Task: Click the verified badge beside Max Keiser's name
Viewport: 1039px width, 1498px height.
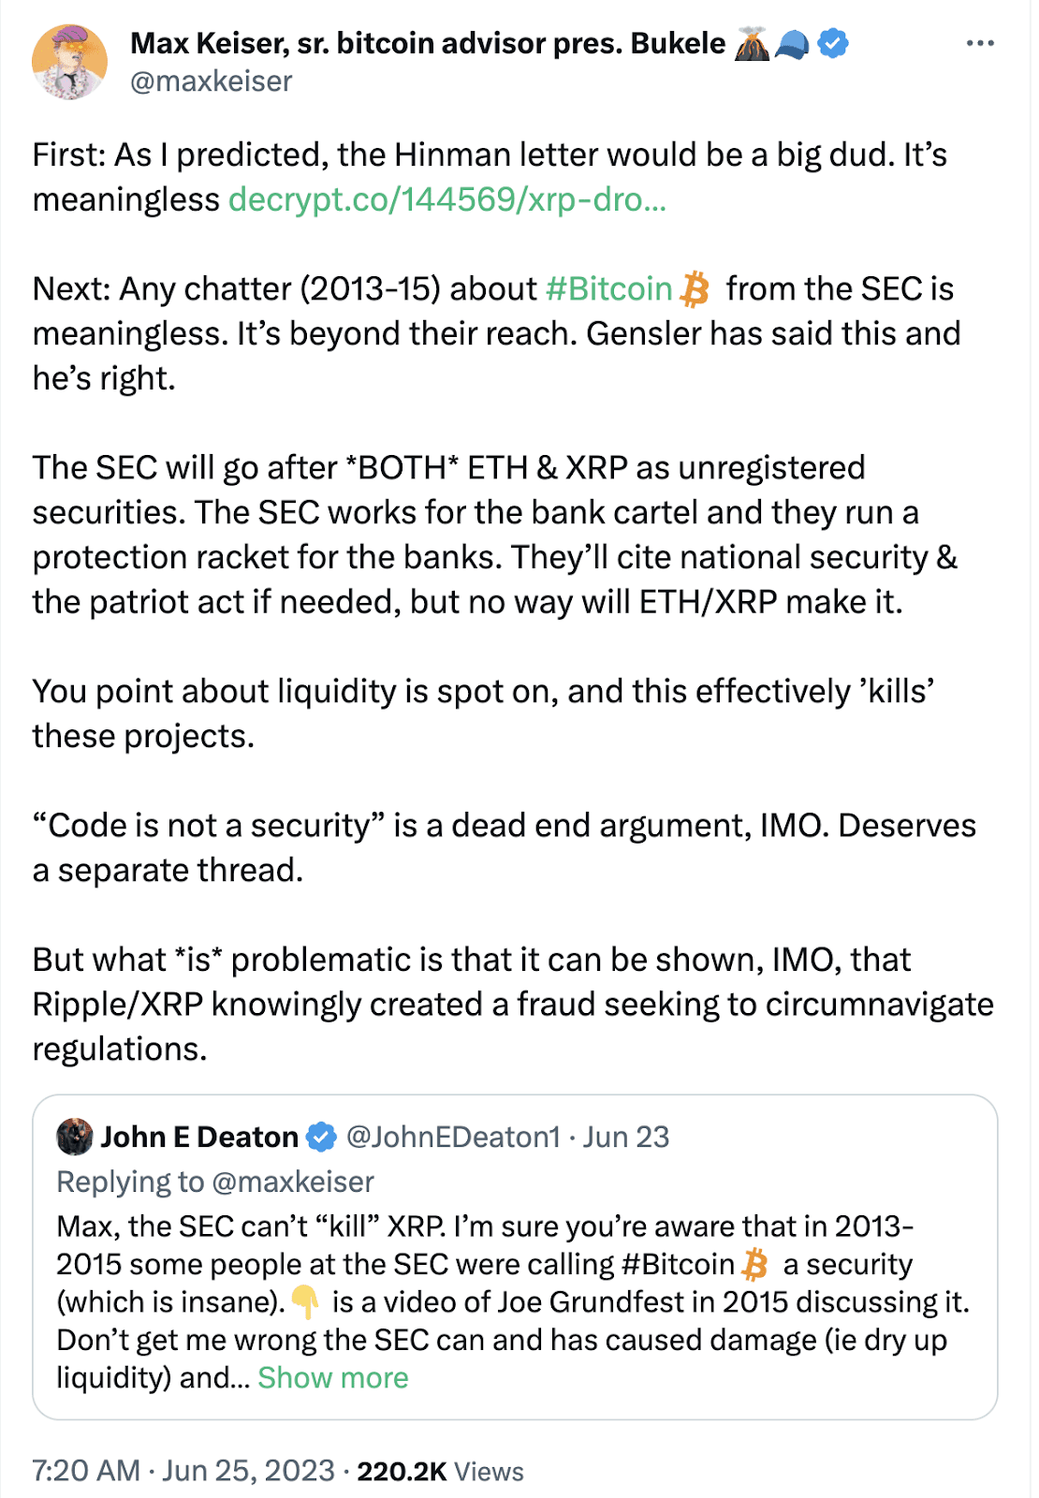Action: coord(833,43)
